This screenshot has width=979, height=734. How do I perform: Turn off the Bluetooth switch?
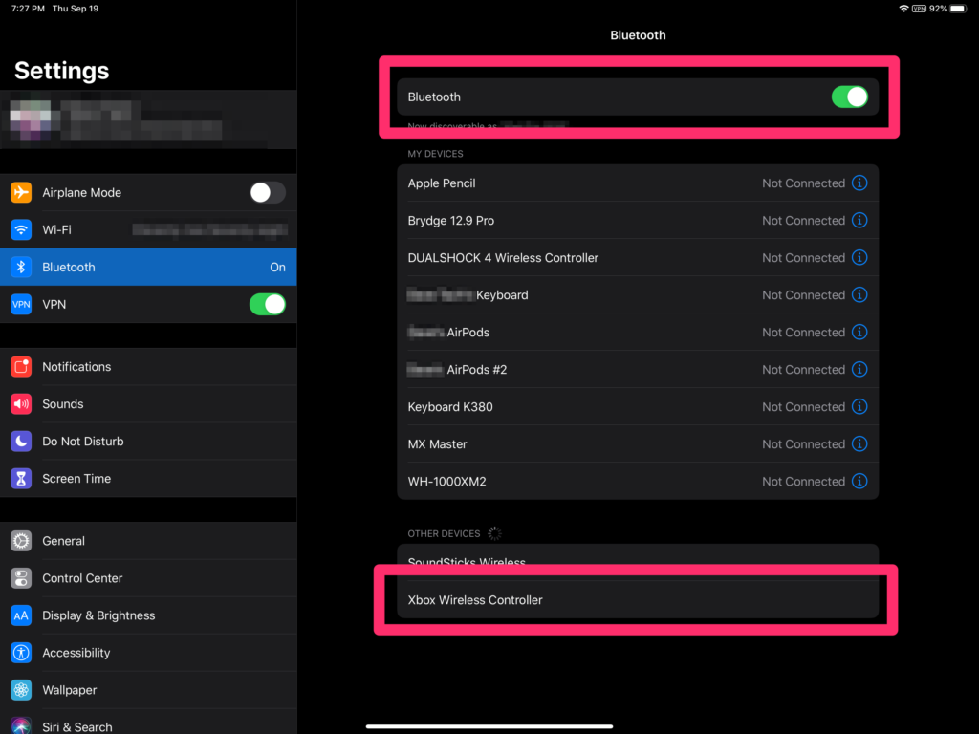coord(850,97)
